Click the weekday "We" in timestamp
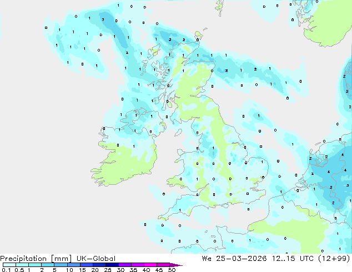This screenshot has width=352, height=272. 207,259
